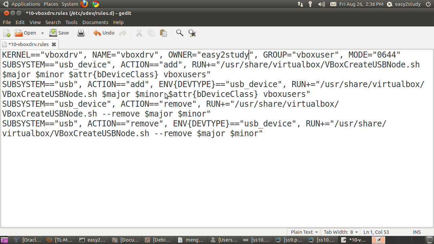Open the File menu
This screenshot has height=244, width=434.
pyautogui.click(x=7, y=22)
